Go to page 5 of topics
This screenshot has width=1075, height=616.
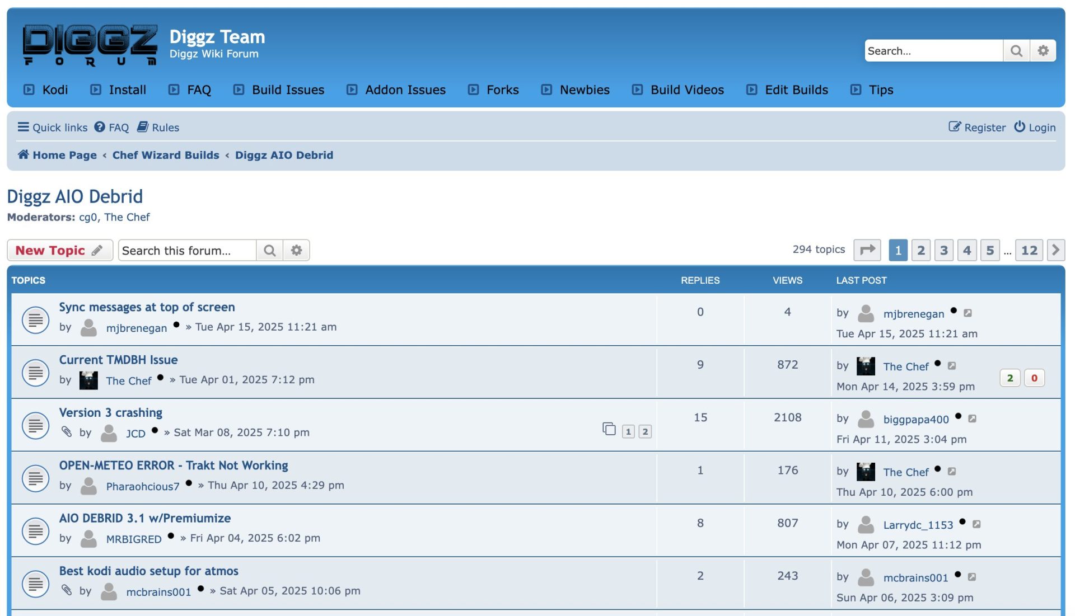tap(990, 250)
